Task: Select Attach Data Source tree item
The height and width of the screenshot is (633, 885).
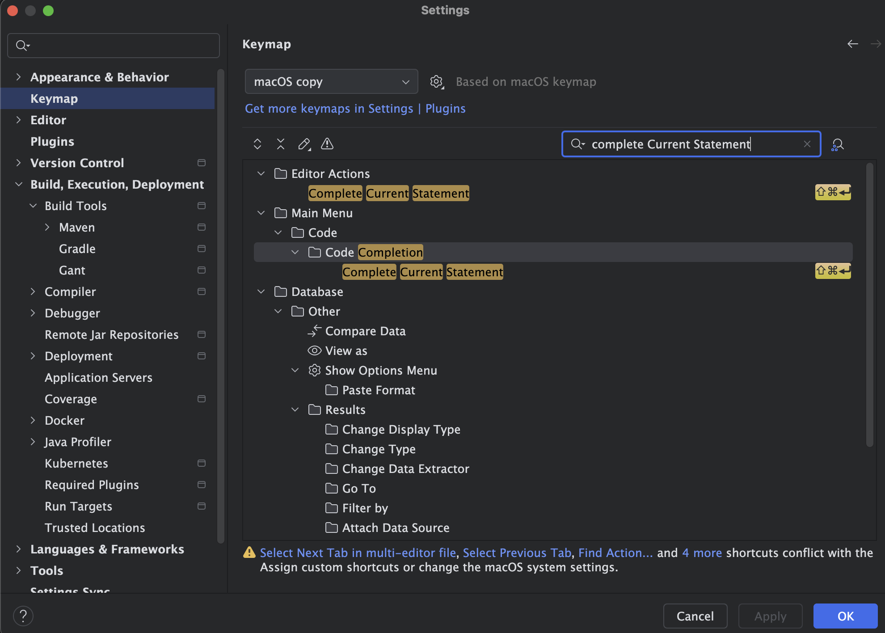Action: click(396, 527)
